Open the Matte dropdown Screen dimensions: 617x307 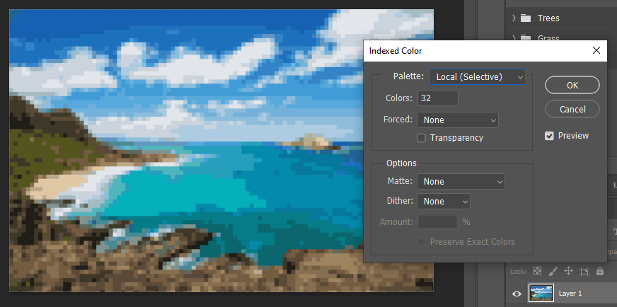tap(461, 182)
